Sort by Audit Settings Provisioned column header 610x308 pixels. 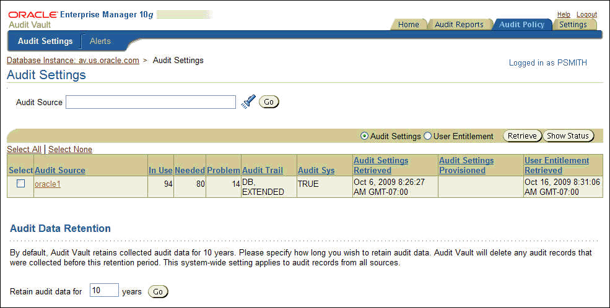point(466,165)
